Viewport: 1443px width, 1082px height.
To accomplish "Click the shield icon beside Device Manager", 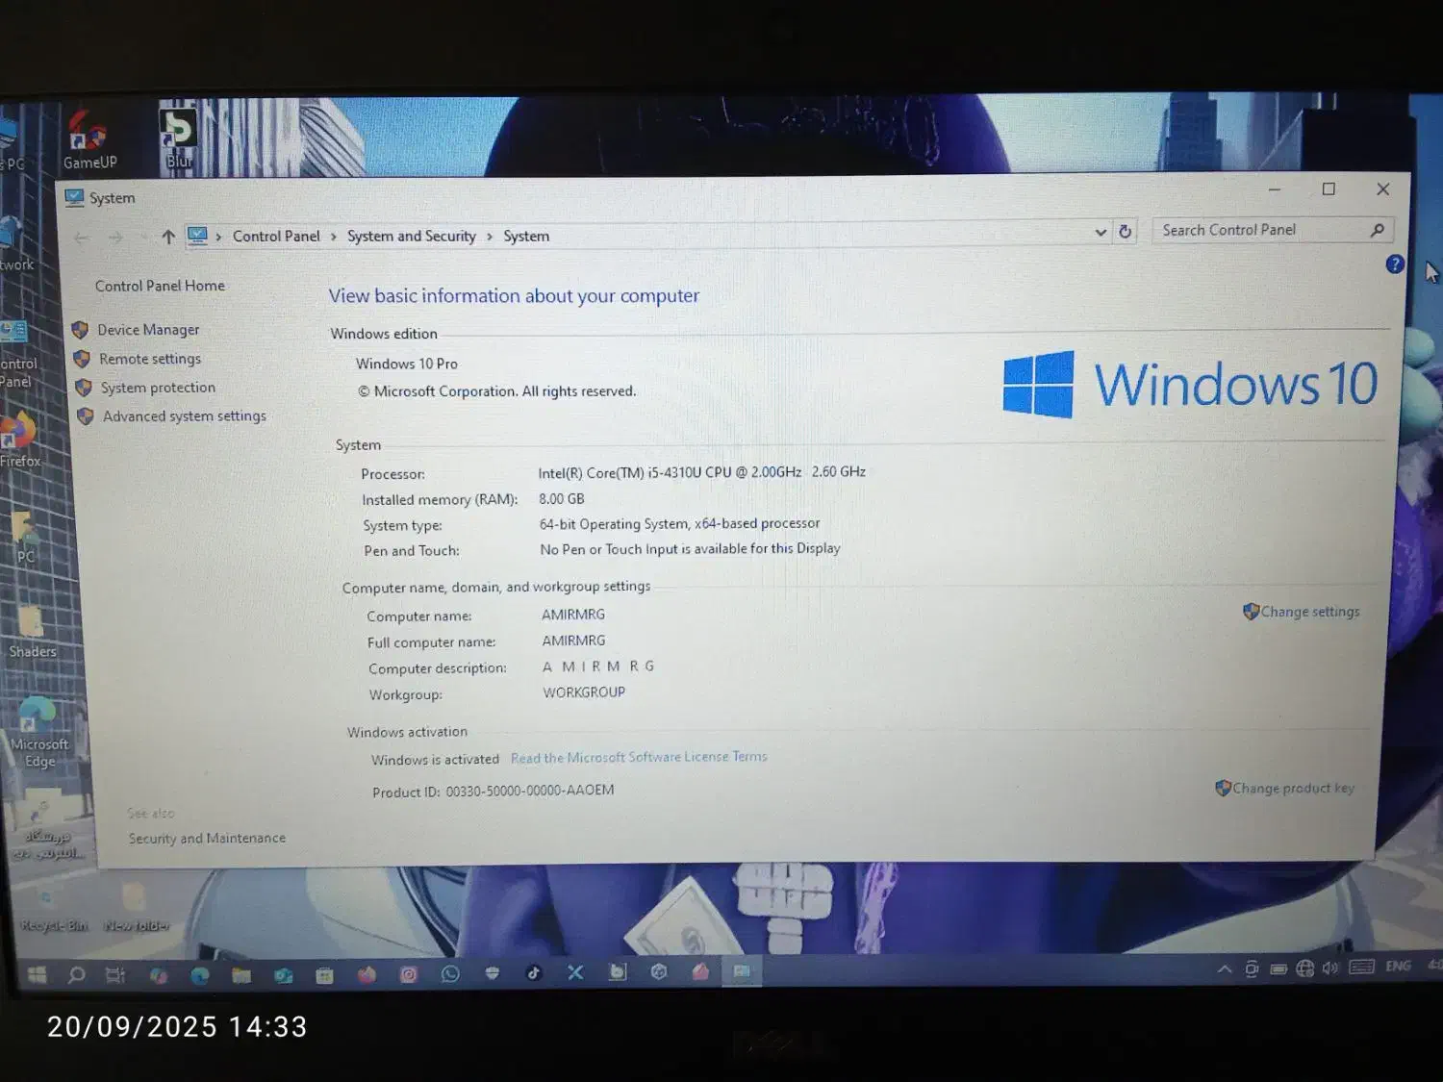I will [80, 330].
